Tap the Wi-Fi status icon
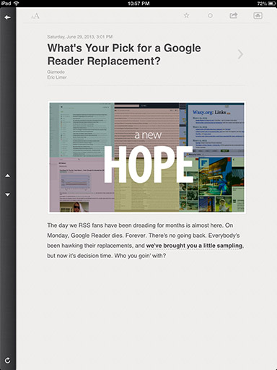The width and height of the screenshot is (277, 370). click(x=17, y=4)
